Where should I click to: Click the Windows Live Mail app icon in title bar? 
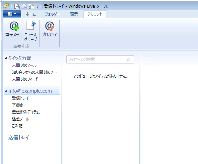click(x=6, y=6)
